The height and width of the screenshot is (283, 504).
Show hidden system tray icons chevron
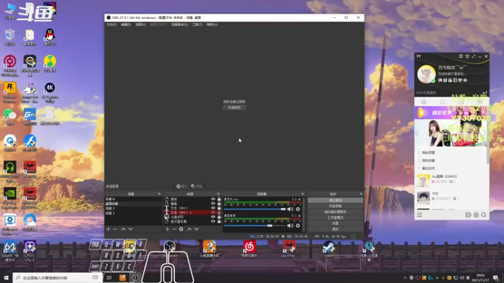tap(405, 278)
